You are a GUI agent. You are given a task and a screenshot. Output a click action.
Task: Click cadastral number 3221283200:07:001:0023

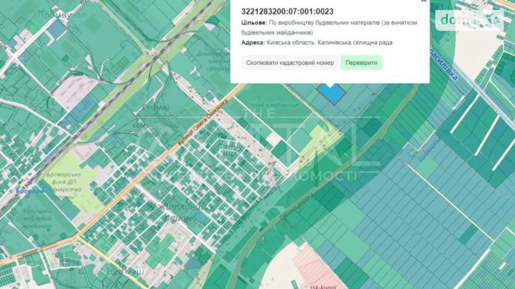[x=287, y=11]
